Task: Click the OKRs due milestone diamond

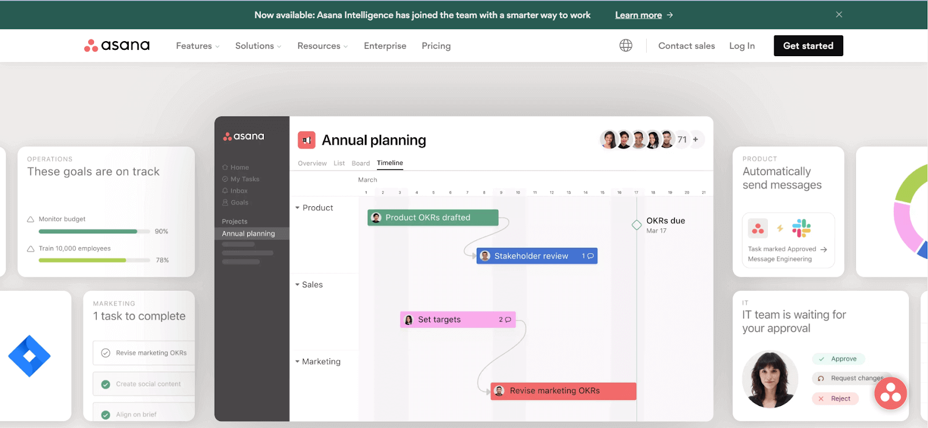Action: (636, 225)
